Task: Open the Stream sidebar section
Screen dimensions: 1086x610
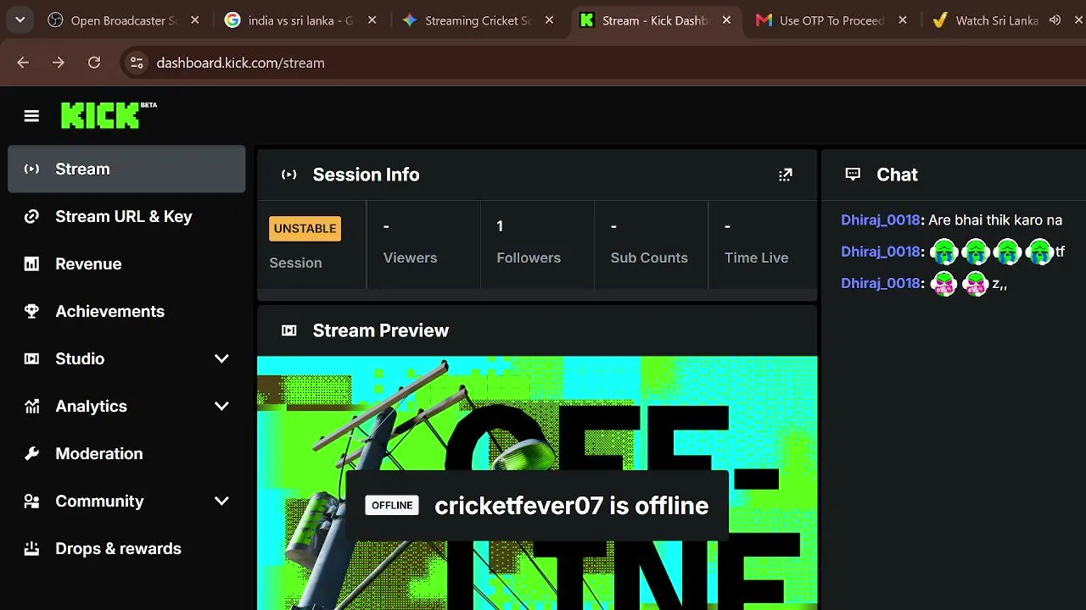Action: pos(126,169)
